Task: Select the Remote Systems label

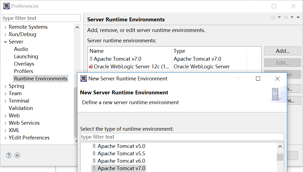Action: click(28, 27)
